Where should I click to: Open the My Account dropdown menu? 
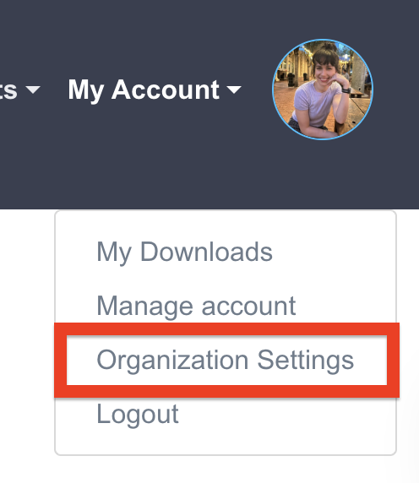point(155,90)
